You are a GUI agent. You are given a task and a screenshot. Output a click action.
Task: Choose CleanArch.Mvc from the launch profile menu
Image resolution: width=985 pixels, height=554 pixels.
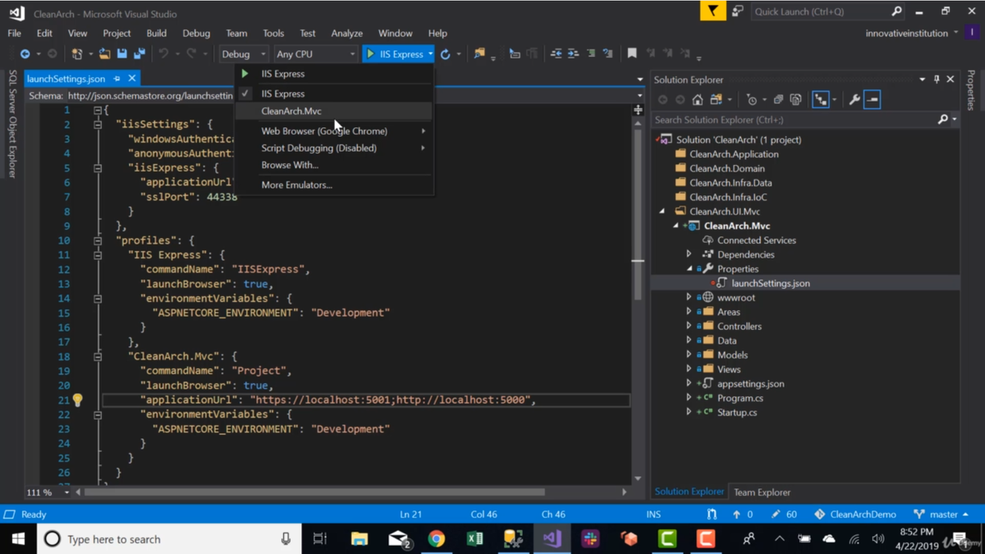(x=291, y=111)
